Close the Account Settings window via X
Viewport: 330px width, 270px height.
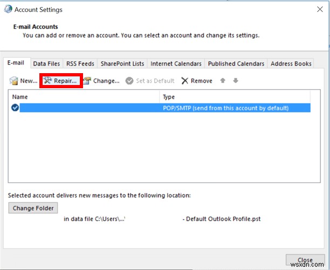(320, 9)
